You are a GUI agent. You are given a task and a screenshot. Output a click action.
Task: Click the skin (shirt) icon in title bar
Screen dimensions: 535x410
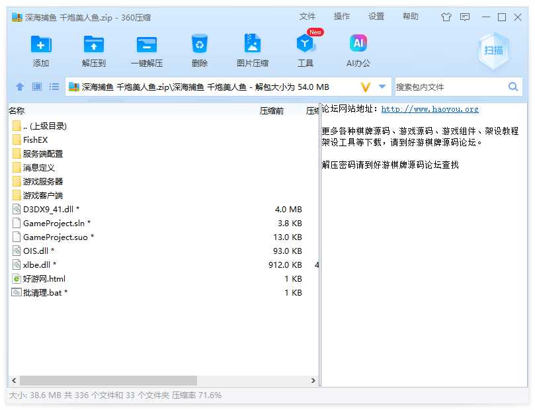[446, 17]
